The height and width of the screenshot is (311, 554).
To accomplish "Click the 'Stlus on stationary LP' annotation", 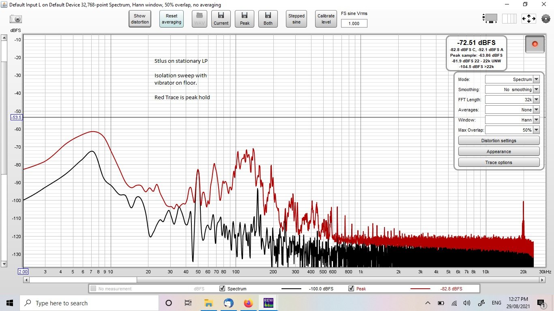I will pyautogui.click(x=181, y=61).
